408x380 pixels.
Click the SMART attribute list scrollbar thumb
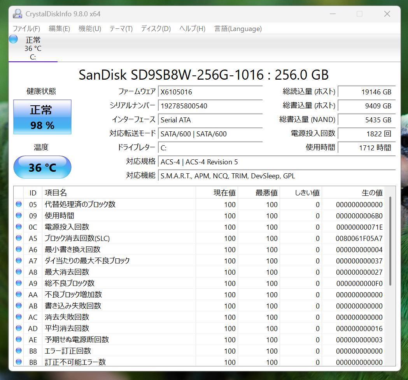coord(390,241)
